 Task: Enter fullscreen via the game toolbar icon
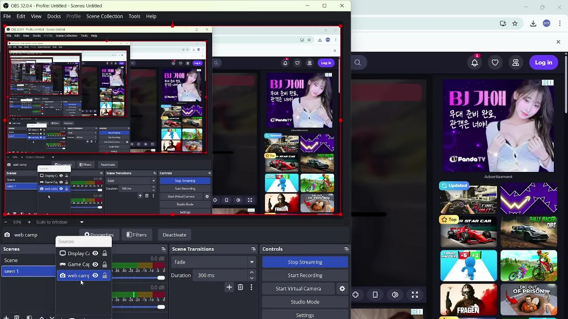tap(415, 295)
